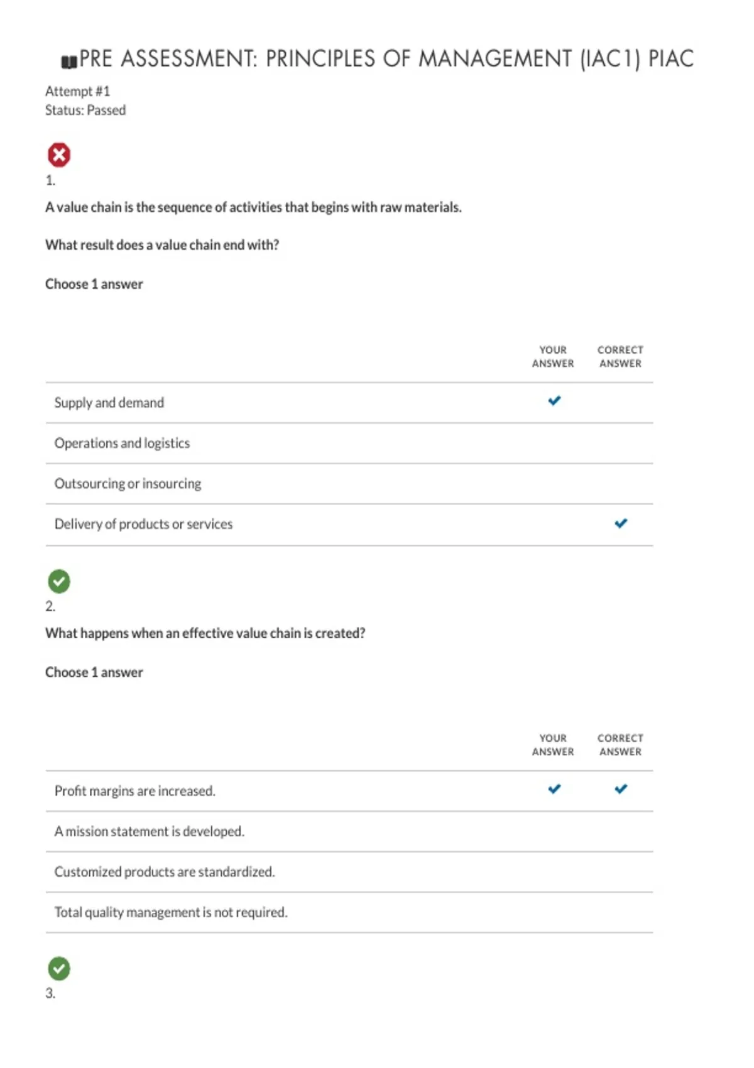Viewport: 754px width, 1068px height.
Task: Click the green correct icon above question 3
Action: point(59,969)
